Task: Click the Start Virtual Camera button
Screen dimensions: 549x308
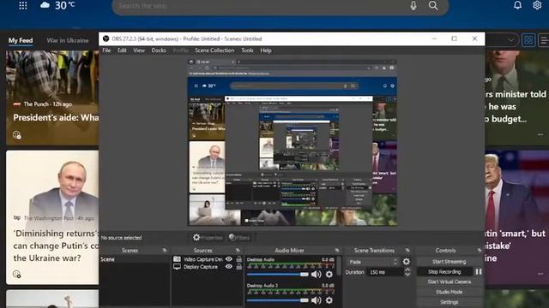Action: 449,281
